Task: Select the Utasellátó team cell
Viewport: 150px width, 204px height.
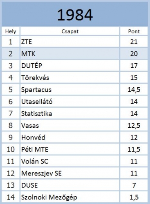Action: (x=70, y=102)
